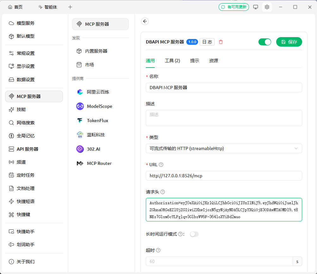This screenshot has height=274, width=317.
Task: Go to 常规设置
Action: (x=34, y=53)
